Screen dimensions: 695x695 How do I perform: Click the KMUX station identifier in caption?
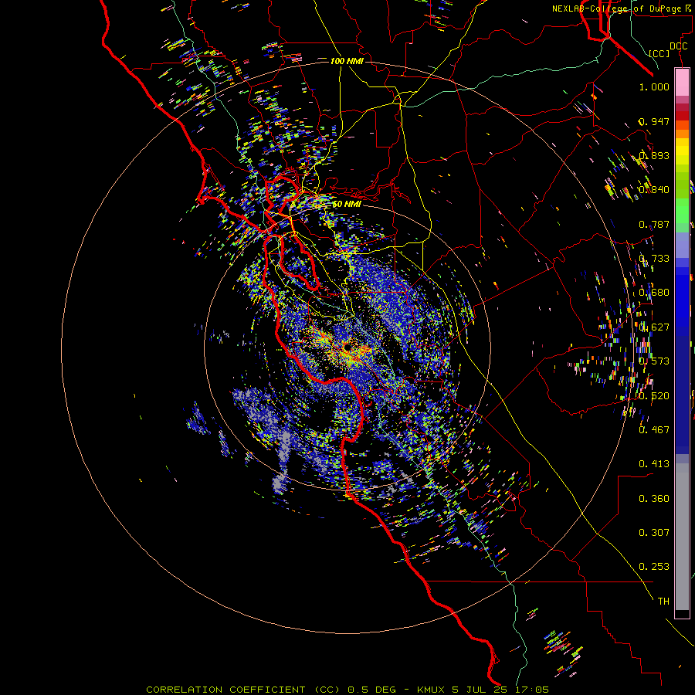click(431, 690)
